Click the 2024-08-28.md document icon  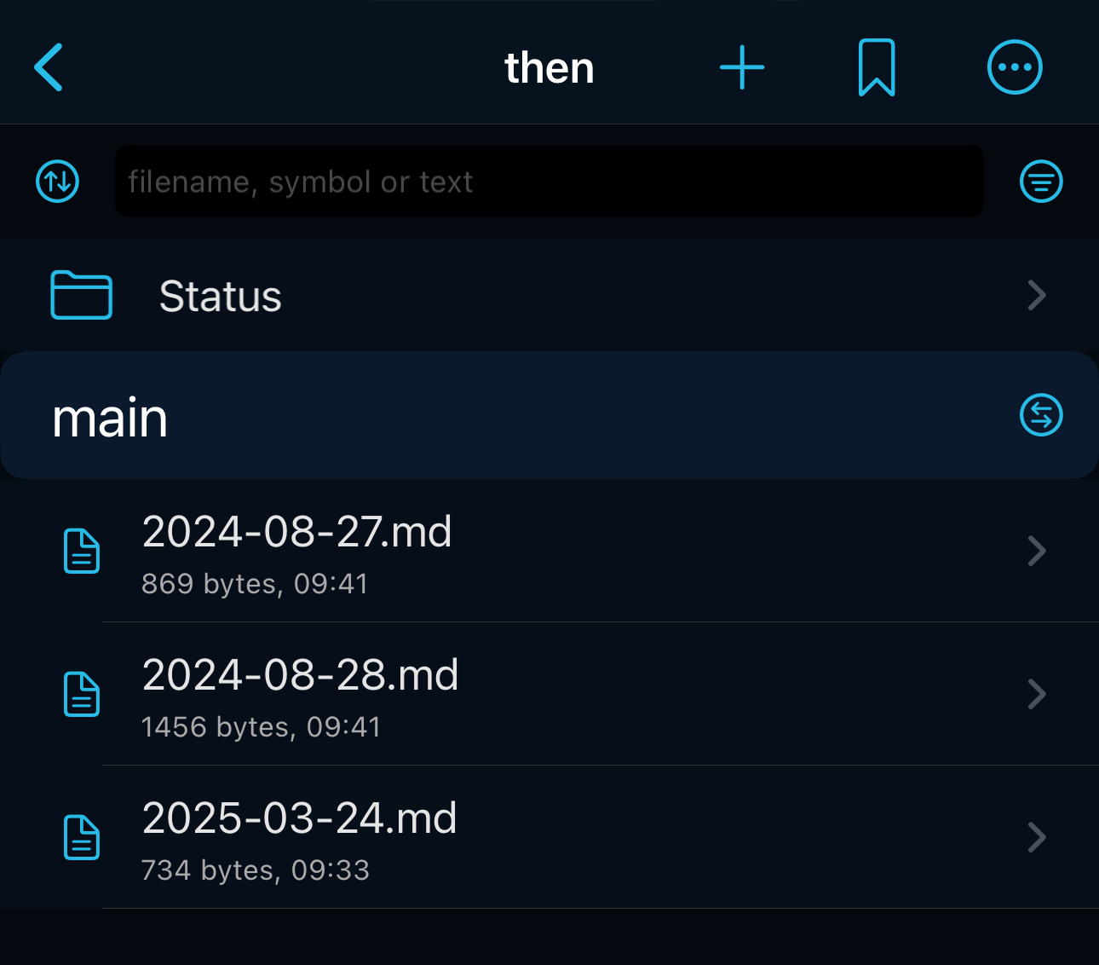83,694
